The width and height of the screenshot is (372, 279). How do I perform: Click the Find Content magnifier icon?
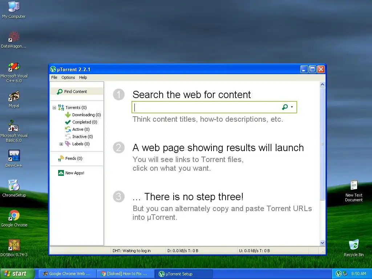60,92
